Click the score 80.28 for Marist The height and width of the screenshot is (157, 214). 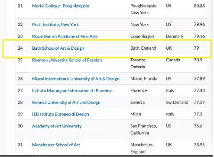point(199,6)
